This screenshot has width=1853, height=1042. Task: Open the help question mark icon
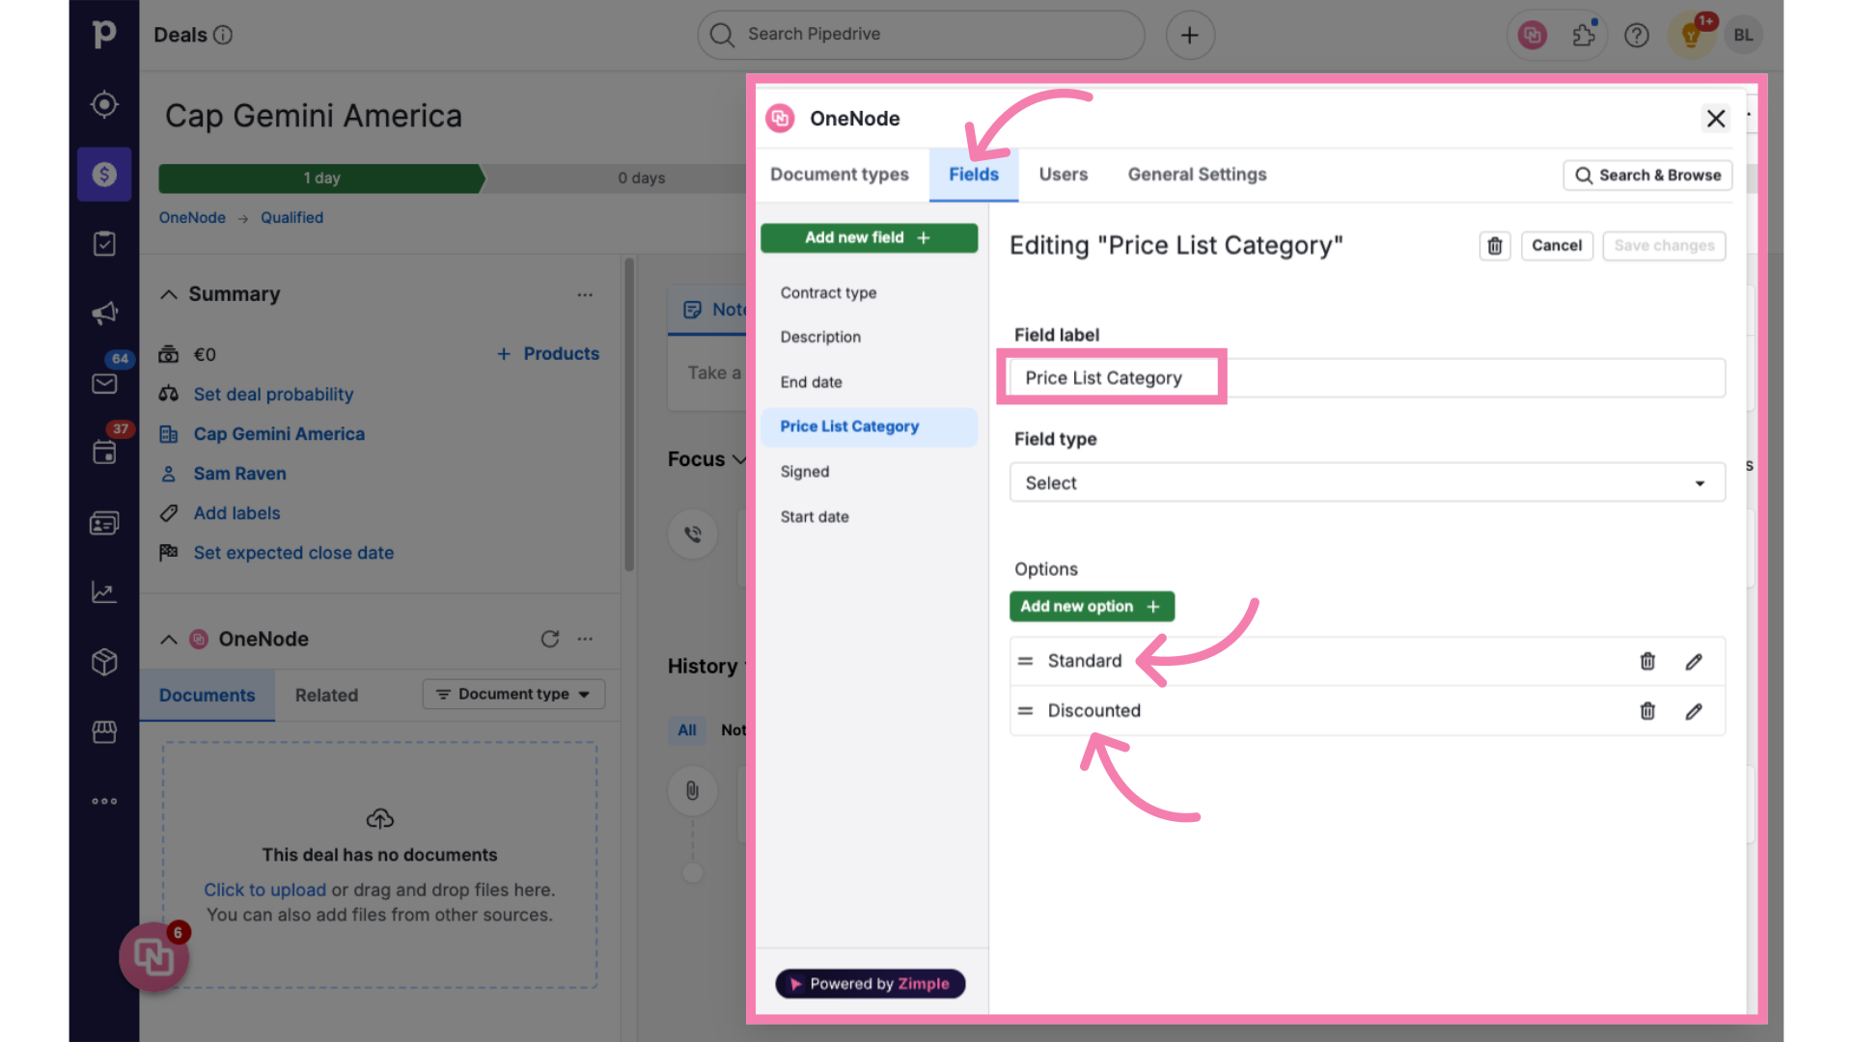pyautogui.click(x=1637, y=36)
